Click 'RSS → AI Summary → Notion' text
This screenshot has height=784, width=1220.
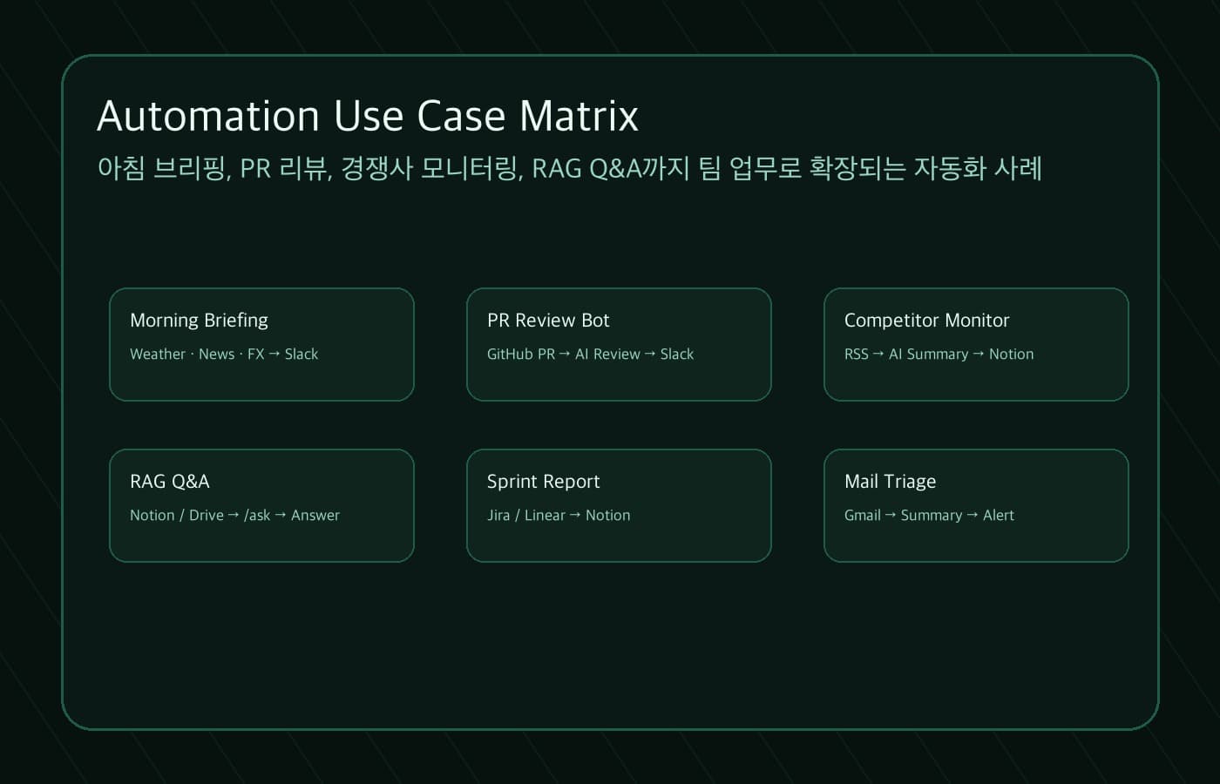939,354
